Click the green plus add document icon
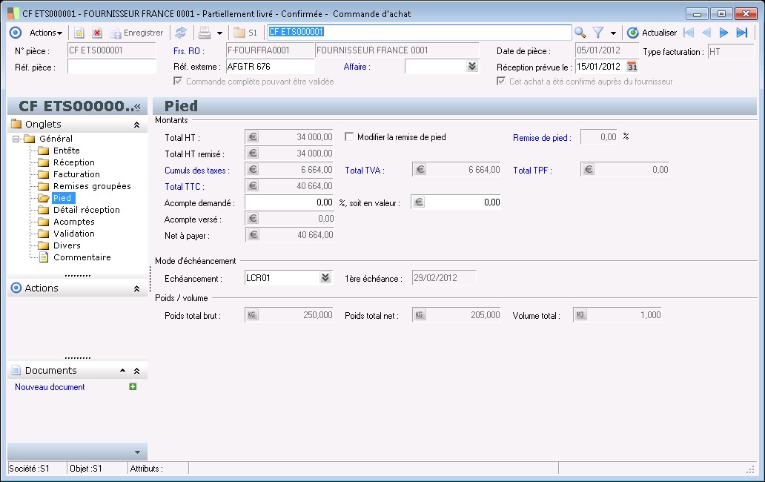The width and height of the screenshot is (765, 482). click(x=133, y=386)
